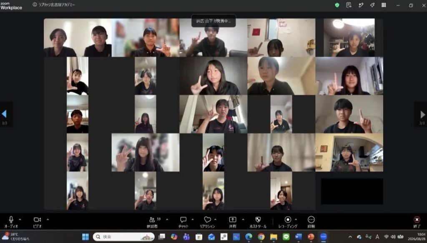Open the grid view layout icon
The width and height of the screenshot is (427, 243).
pyautogui.click(x=384, y=5)
